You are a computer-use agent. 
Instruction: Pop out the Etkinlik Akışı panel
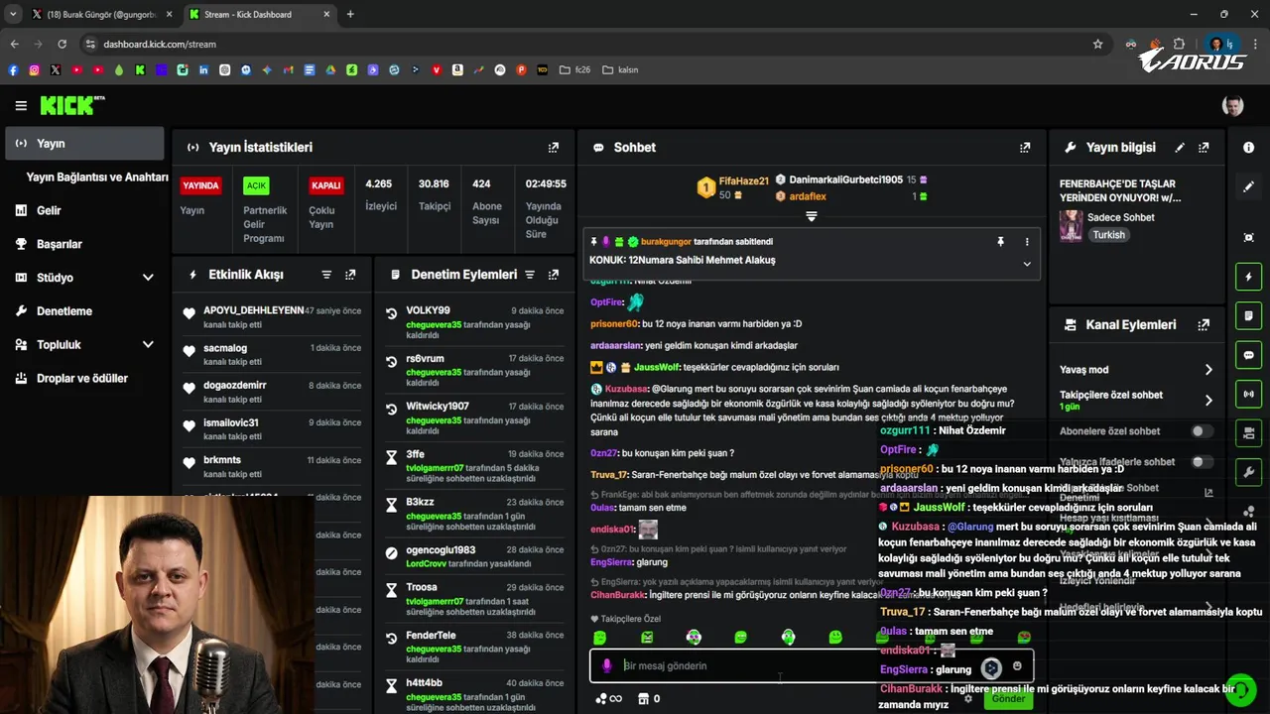click(x=350, y=275)
